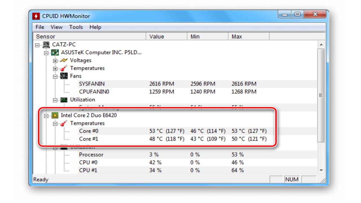This screenshot has width=361, height=203.
Task: Open the Help menu
Action: point(95,27)
